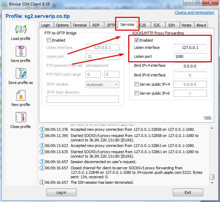Click the Bind IPv6 interface field
The image size is (220, 202).
pyautogui.click(x=190, y=75)
